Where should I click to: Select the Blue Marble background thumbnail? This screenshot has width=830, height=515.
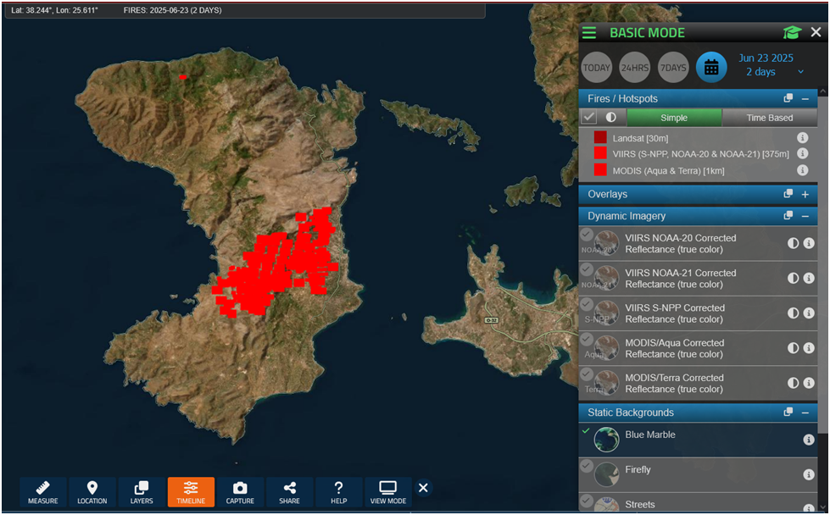(x=606, y=440)
